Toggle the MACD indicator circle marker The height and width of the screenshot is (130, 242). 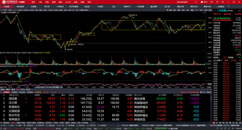pos(1,66)
